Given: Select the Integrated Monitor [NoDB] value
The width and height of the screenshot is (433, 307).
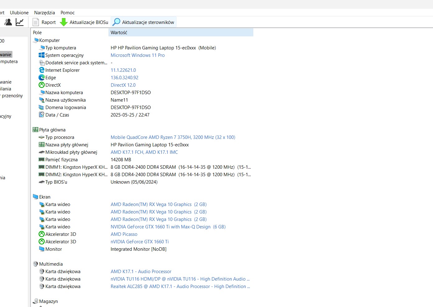Looking at the screenshot, I should click(x=139, y=249).
